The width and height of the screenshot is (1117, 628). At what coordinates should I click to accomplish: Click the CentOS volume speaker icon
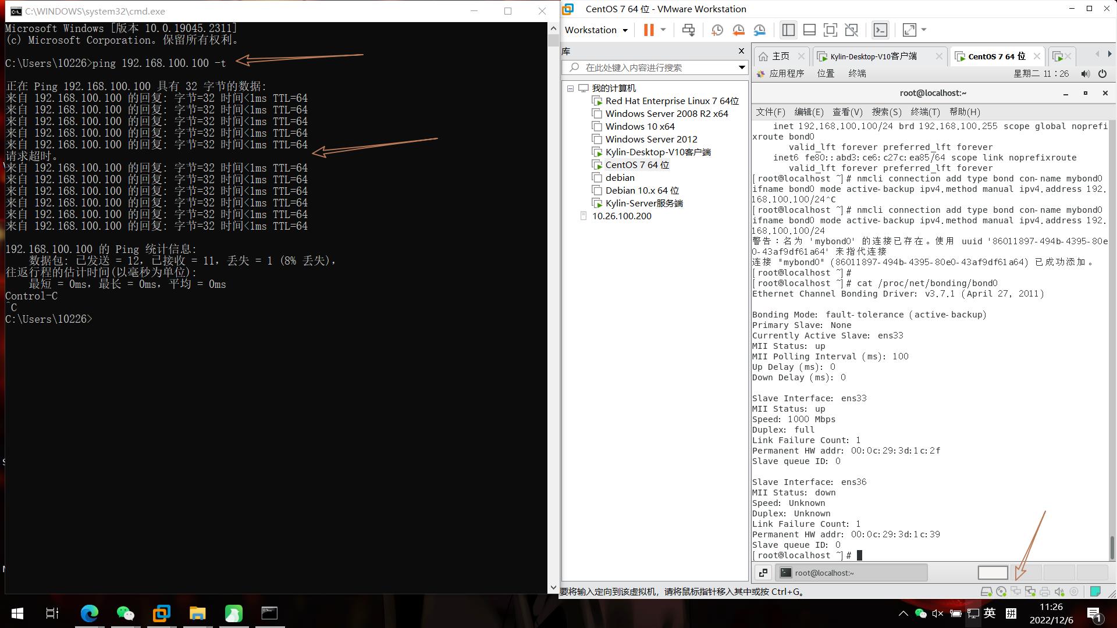(1085, 74)
